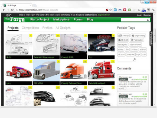Click the Login link
Image resolution: width=157 pixels, height=118 pixels.
click(x=139, y=15)
